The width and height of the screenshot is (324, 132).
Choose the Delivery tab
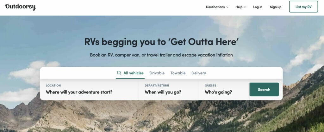tap(199, 73)
